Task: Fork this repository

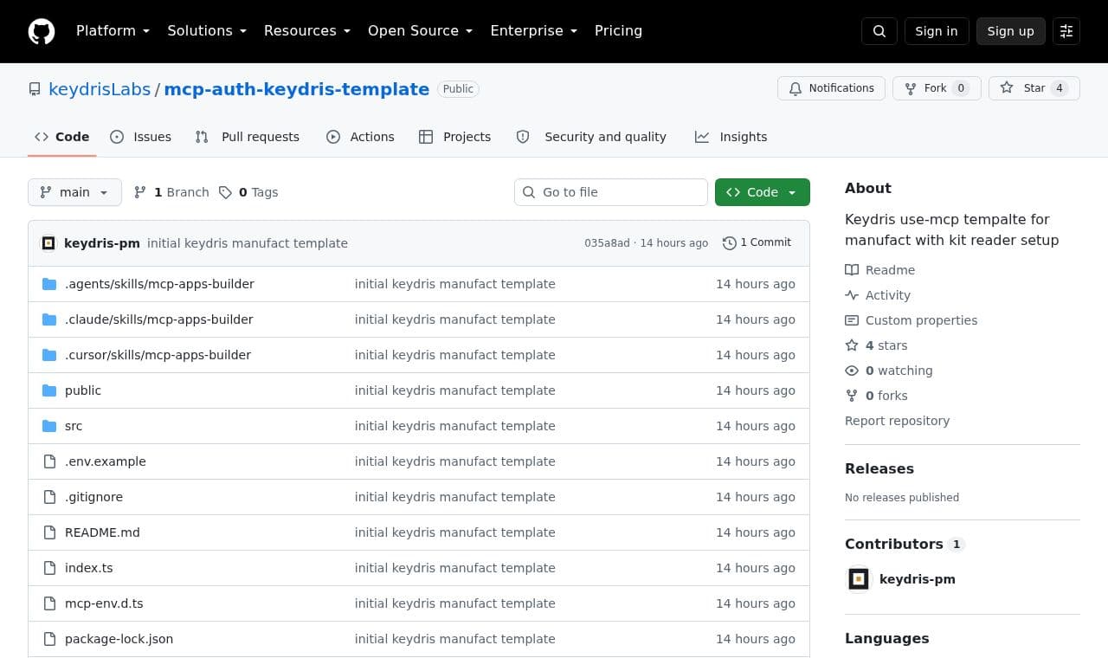Action: click(x=937, y=88)
